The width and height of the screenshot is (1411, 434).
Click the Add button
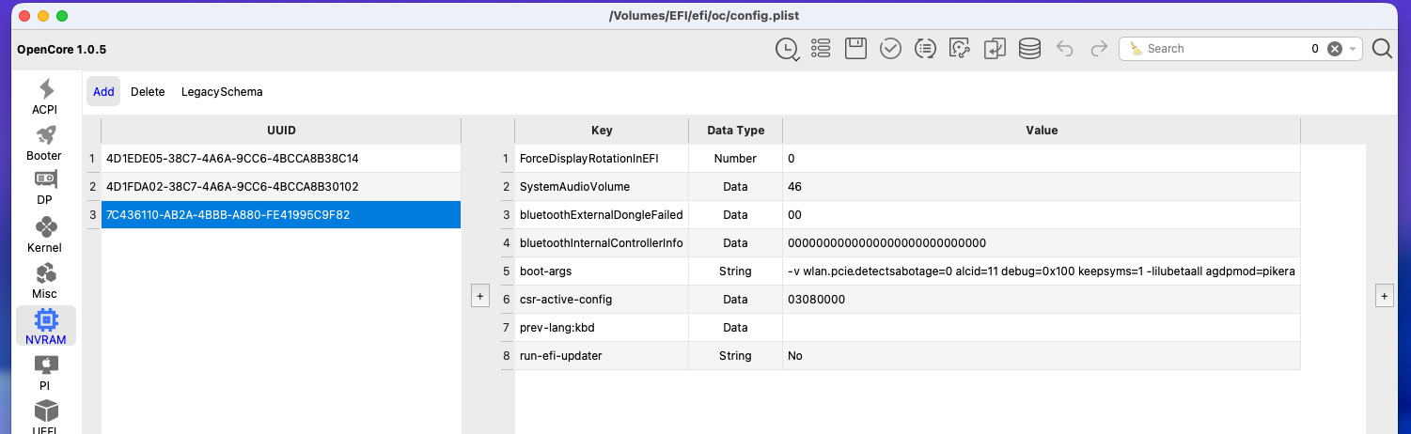103,92
